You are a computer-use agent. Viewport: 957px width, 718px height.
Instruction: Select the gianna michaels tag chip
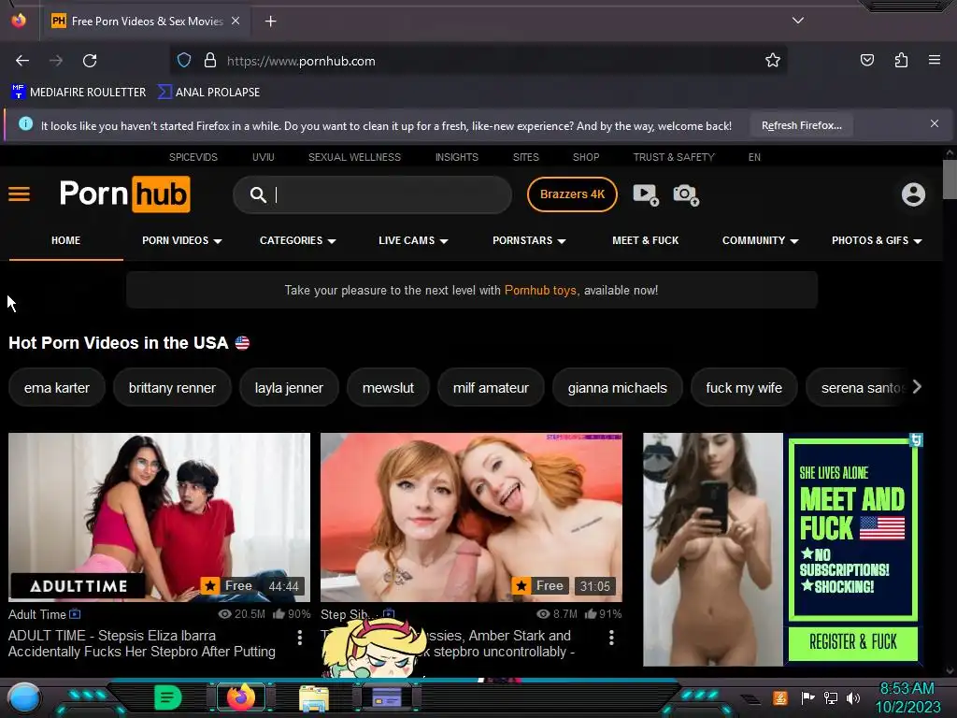617,388
